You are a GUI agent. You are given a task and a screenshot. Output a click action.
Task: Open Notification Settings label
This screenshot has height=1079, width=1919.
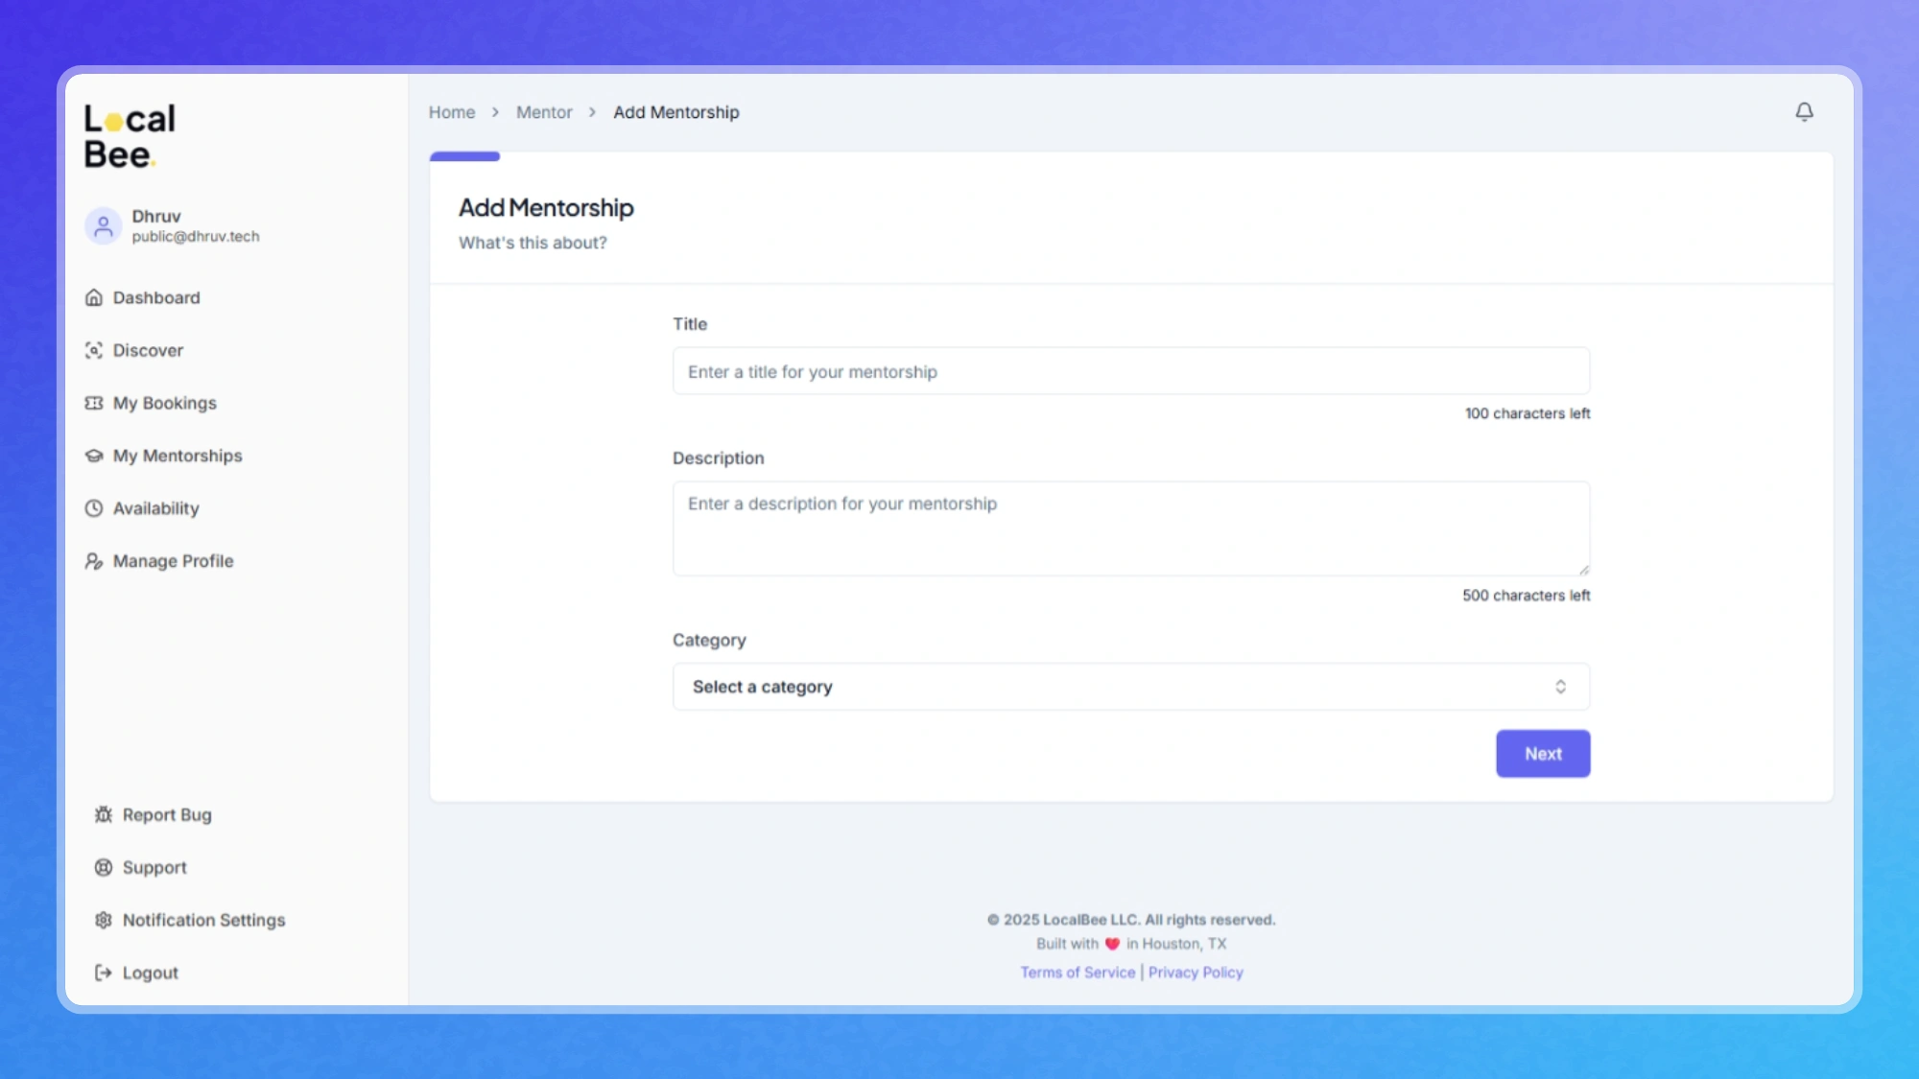pos(204,920)
